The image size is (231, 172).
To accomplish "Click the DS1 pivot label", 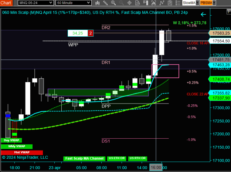I will pyautogui.click(x=106, y=141).
